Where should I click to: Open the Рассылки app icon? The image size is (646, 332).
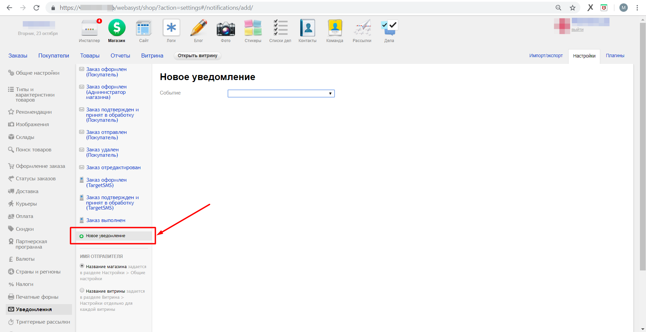click(x=362, y=28)
